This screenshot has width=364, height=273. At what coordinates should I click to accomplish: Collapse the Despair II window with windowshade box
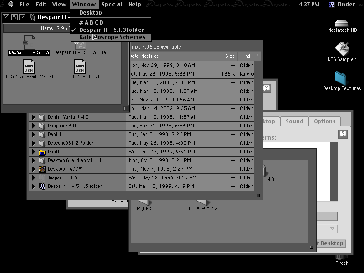point(22,17)
